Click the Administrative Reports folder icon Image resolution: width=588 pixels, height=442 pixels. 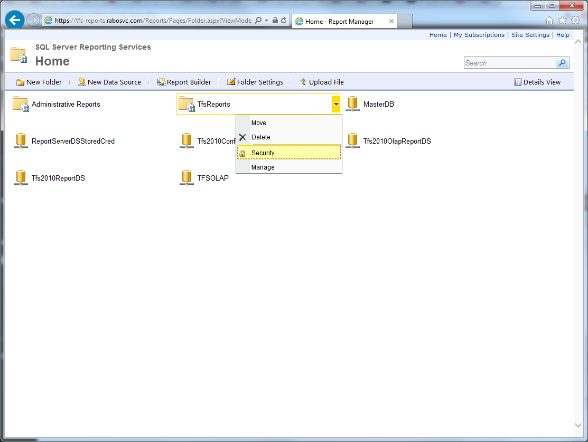[21, 104]
